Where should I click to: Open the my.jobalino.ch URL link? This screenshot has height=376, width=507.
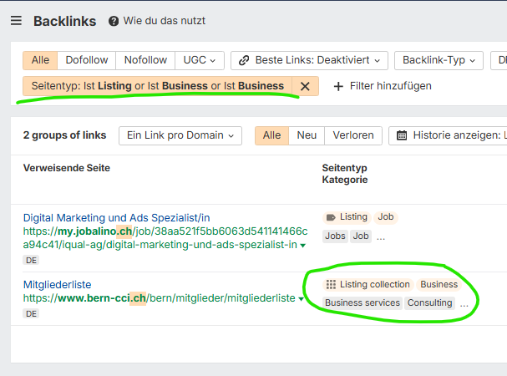click(x=165, y=238)
